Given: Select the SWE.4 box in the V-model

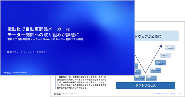Looking at the screenshot, I should tap(151, 78).
